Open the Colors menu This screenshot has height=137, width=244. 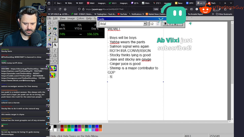(x=80, y=18)
